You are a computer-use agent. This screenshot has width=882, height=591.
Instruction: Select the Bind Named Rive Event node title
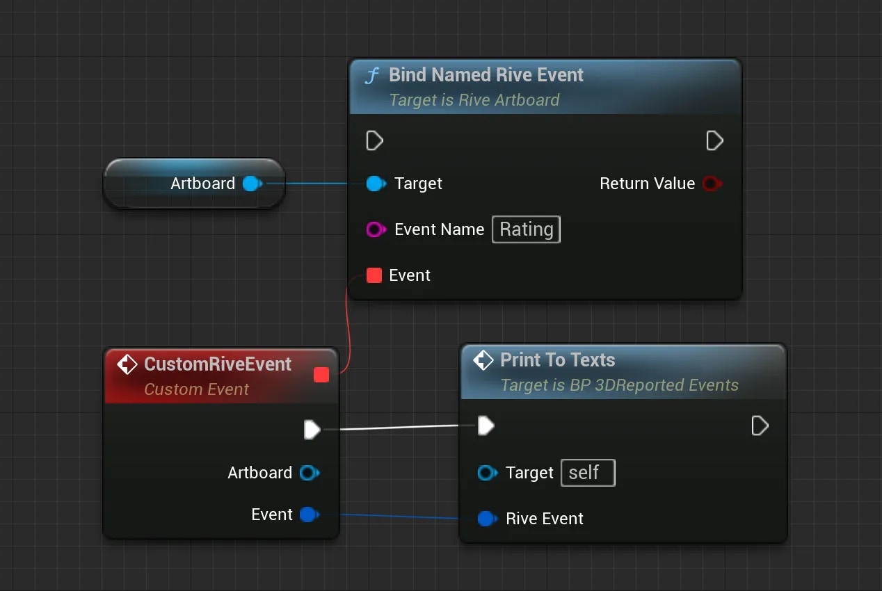tap(486, 75)
